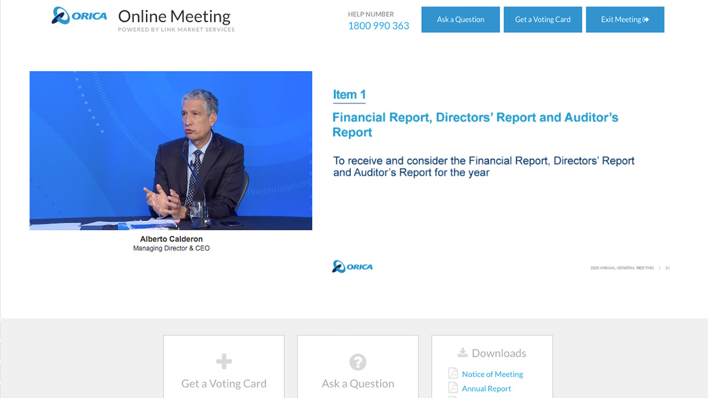Image resolution: width=708 pixels, height=398 pixels.
Task: Open the Notice of Meeting download link
Action: (493, 374)
